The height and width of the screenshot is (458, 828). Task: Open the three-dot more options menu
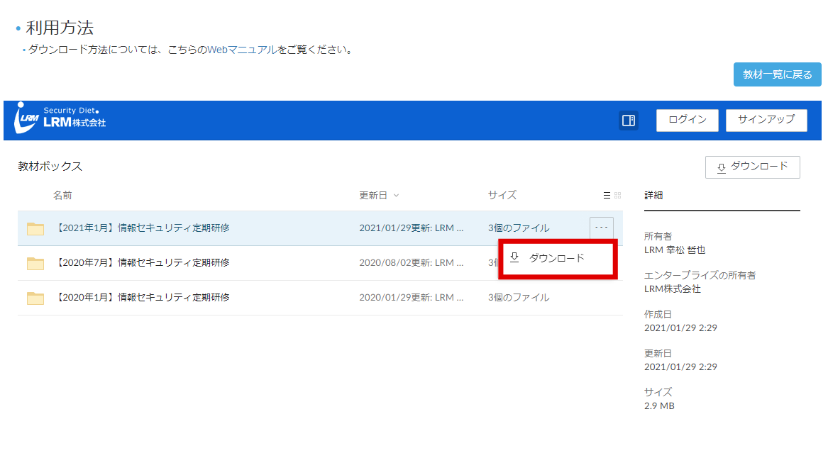602,228
